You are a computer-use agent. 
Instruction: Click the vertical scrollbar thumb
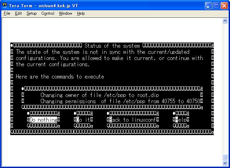[x=225, y=157]
